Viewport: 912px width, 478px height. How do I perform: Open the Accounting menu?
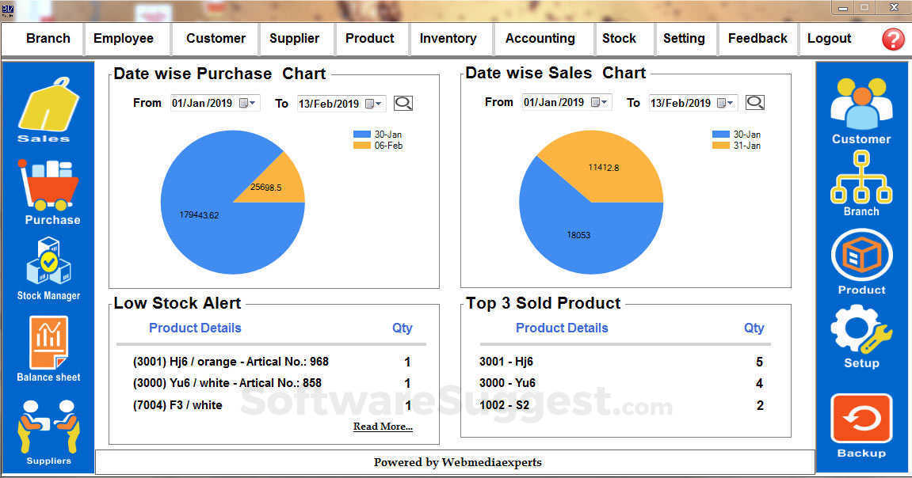540,38
